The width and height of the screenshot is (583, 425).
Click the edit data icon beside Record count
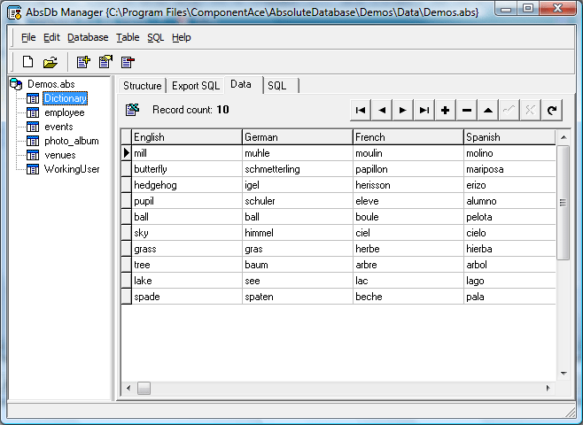pos(132,110)
